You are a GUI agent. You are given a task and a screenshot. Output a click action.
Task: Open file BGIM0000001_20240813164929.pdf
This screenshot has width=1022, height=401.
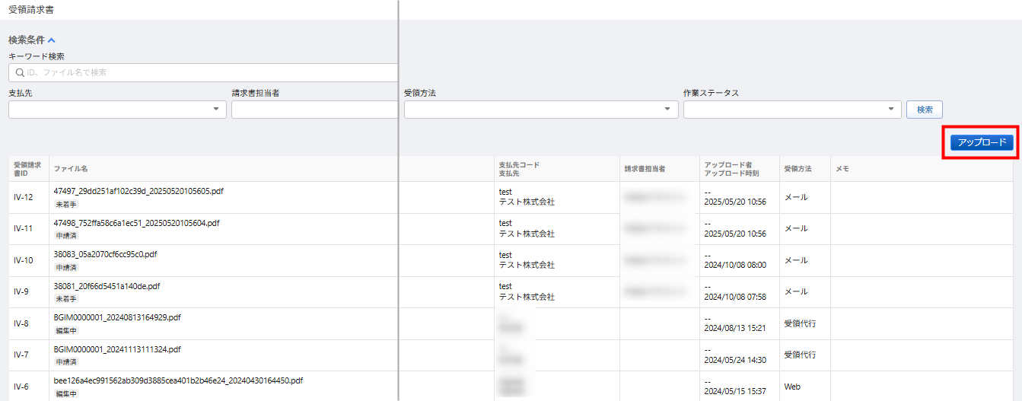point(117,317)
